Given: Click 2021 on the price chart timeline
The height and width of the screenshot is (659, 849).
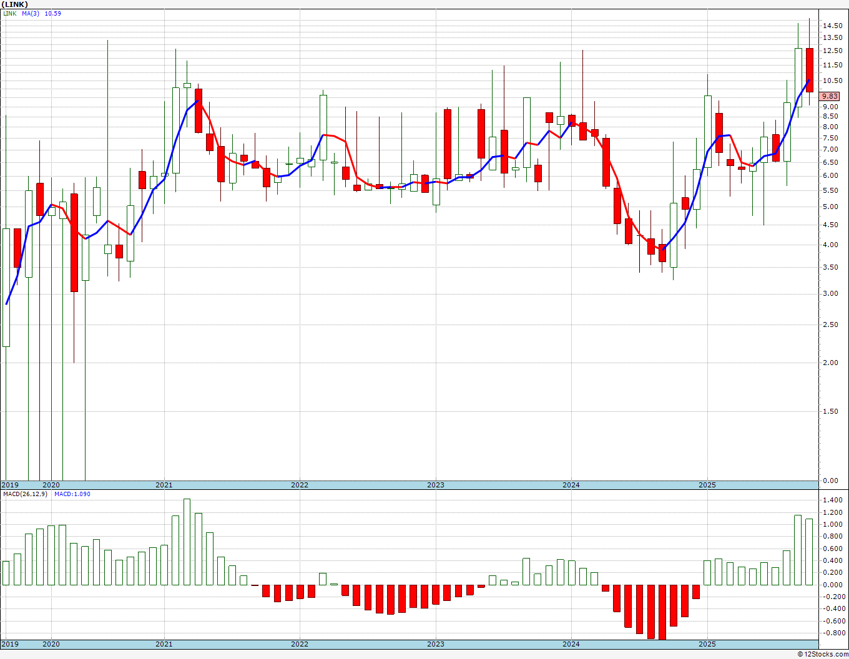Looking at the screenshot, I should tap(164, 485).
